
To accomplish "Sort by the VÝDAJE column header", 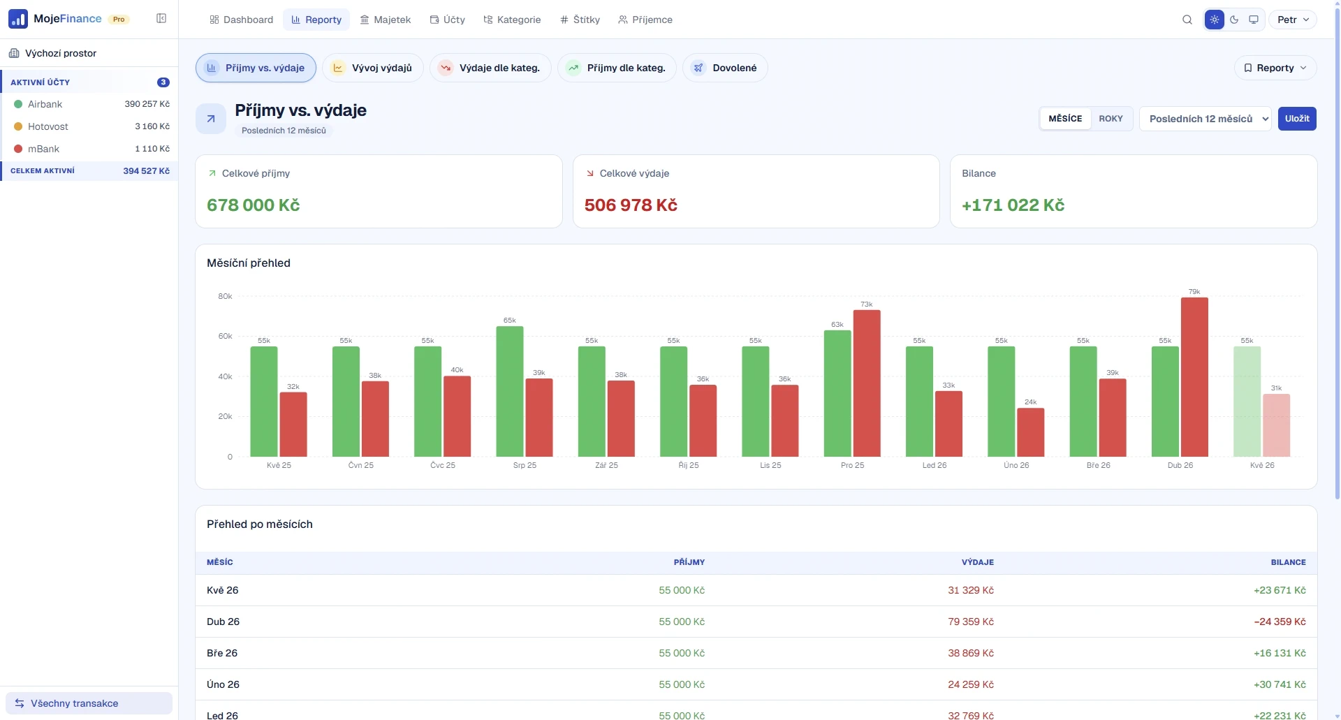I will coord(978,562).
